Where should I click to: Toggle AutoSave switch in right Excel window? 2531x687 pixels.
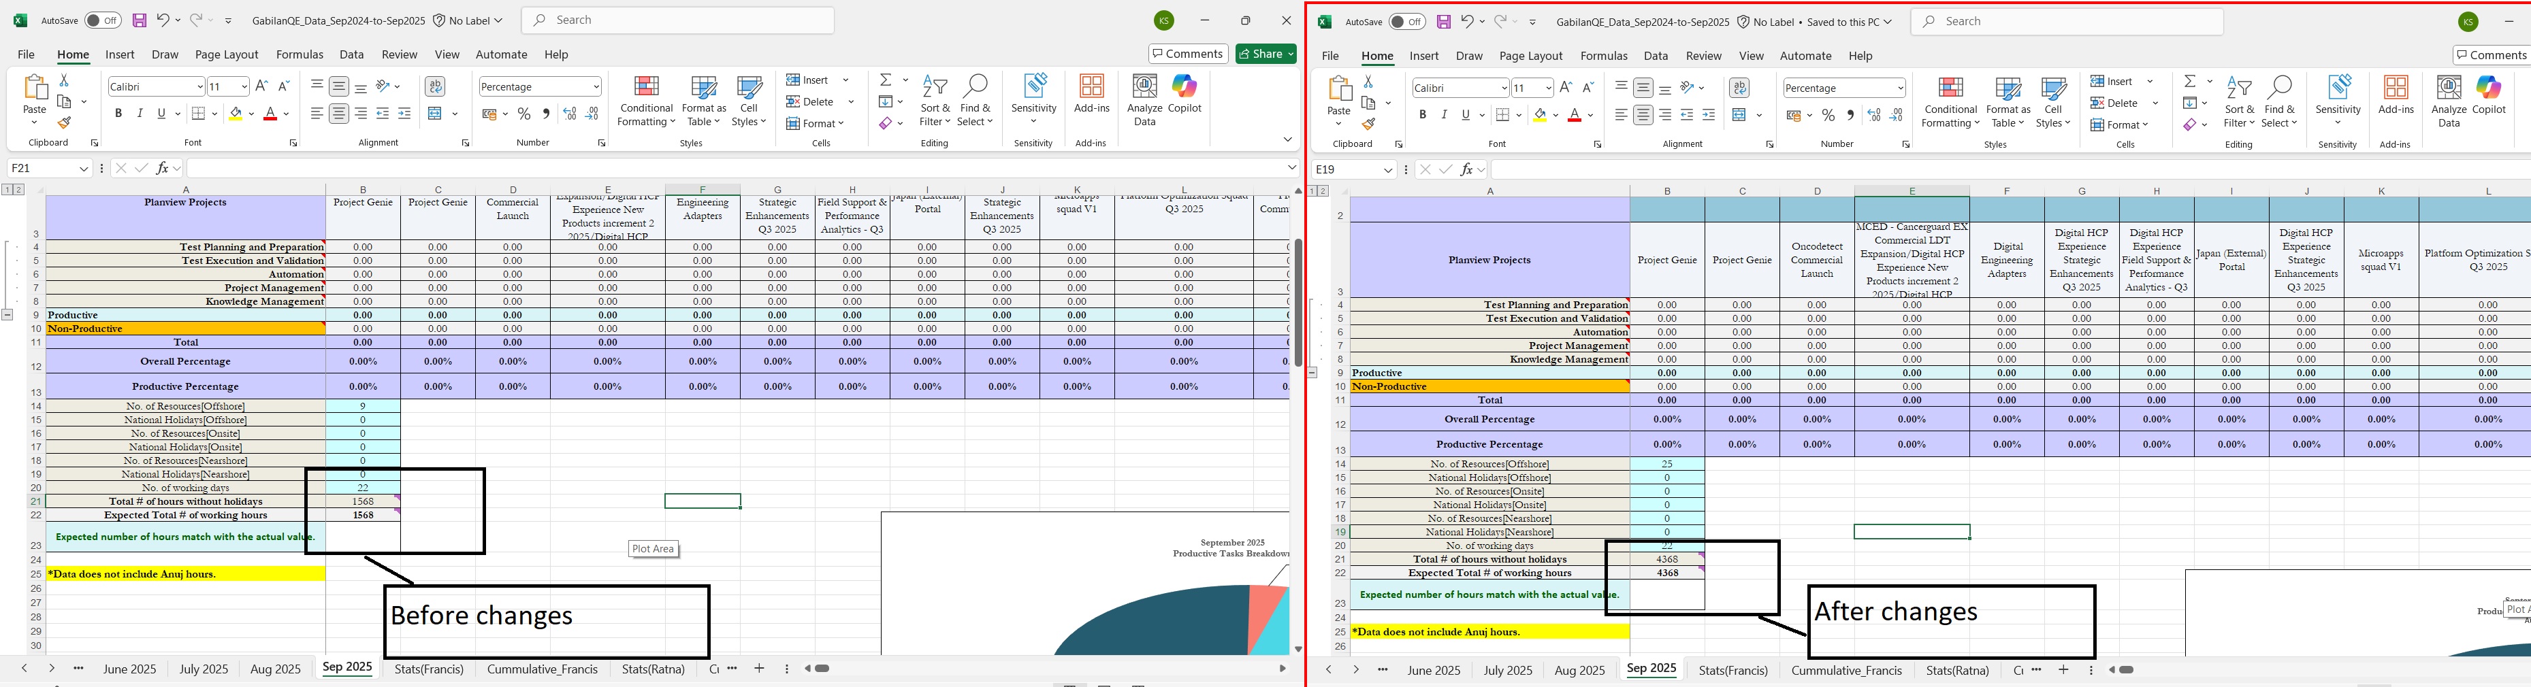pos(1407,22)
